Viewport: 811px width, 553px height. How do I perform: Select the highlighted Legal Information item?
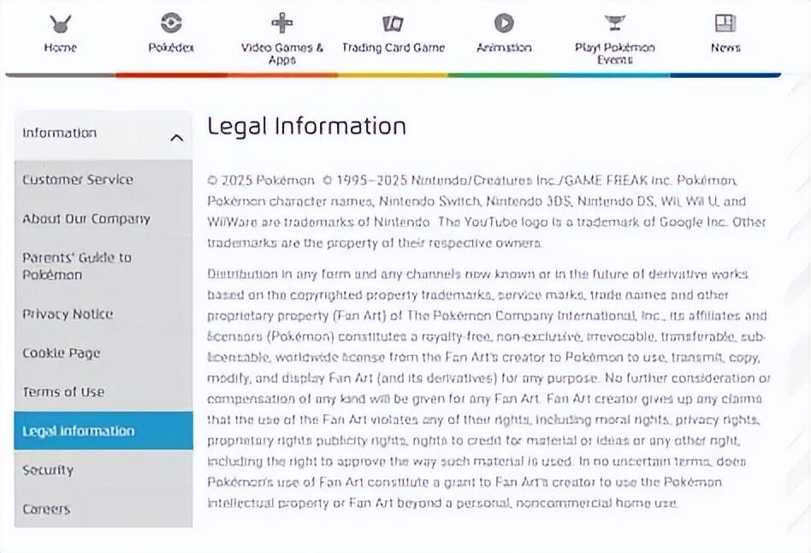104,431
